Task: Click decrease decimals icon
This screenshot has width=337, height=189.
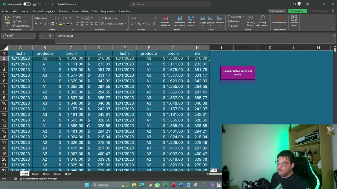Action: coord(153,24)
